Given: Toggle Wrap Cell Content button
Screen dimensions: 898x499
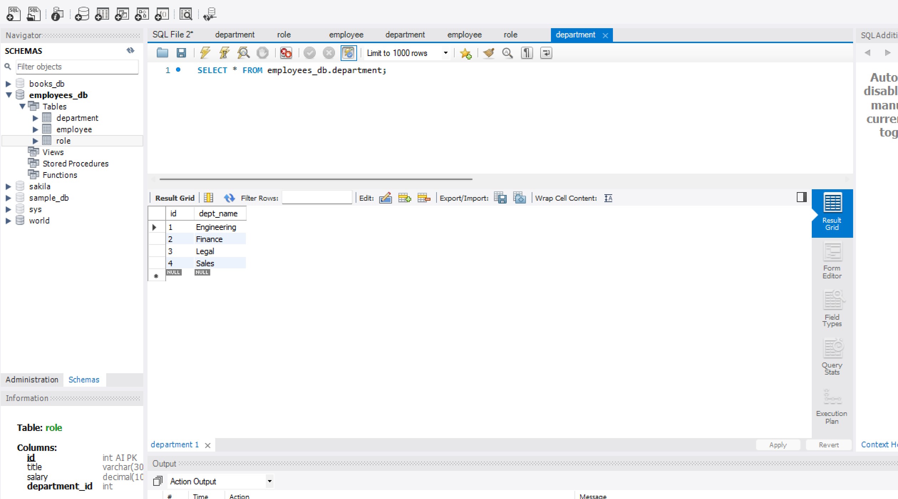Looking at the screenshot, I should click(x=608, y=198).
